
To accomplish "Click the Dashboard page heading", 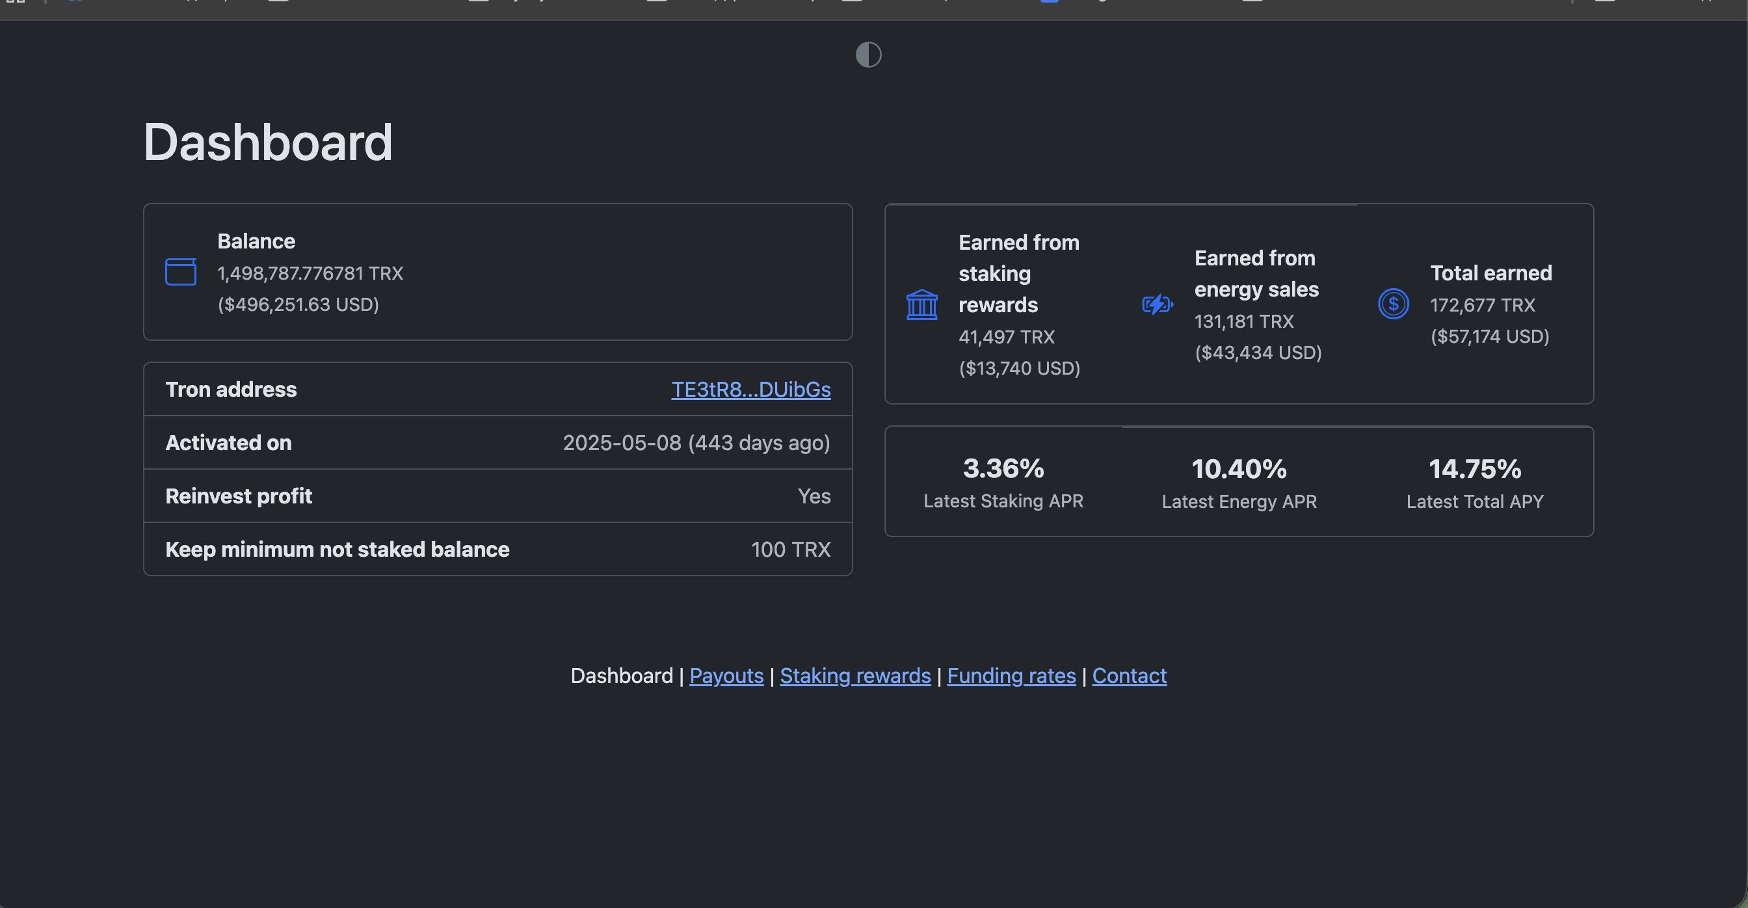I will pos(268,142).
